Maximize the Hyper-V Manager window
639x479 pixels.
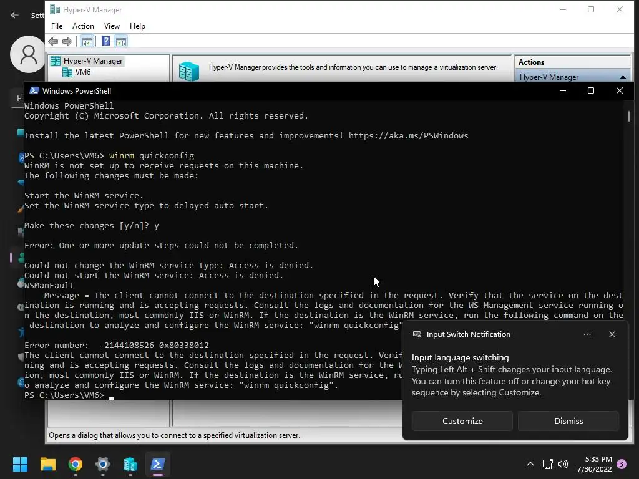point(590,9)
